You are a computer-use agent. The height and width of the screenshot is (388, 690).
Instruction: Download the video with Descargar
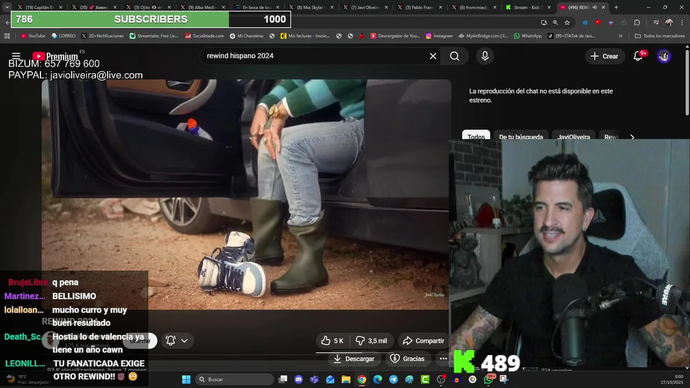(x=354, y=358)
